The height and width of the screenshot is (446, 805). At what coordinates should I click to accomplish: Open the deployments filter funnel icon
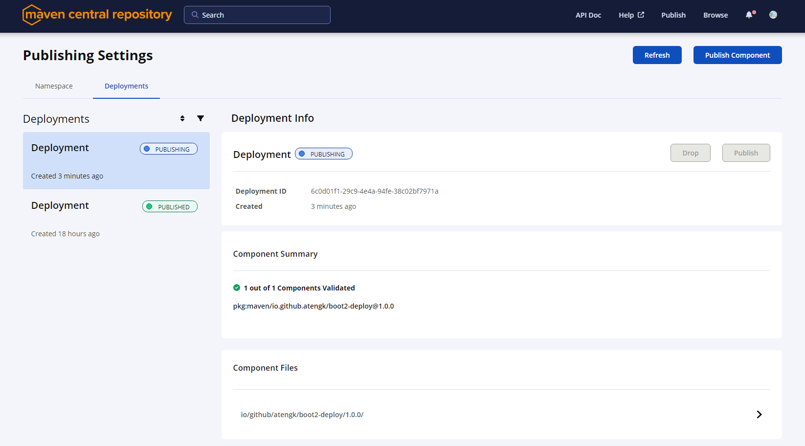[x=201, y=118]
